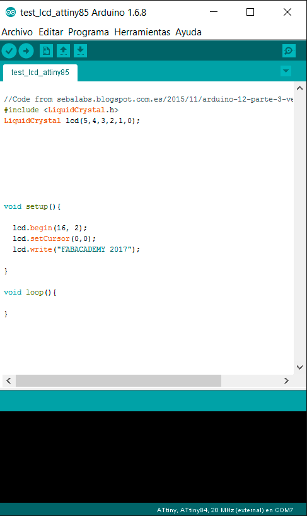Open a sketch with the up-arrow icon
Screen dimensions: 307x516
point(64,51)
